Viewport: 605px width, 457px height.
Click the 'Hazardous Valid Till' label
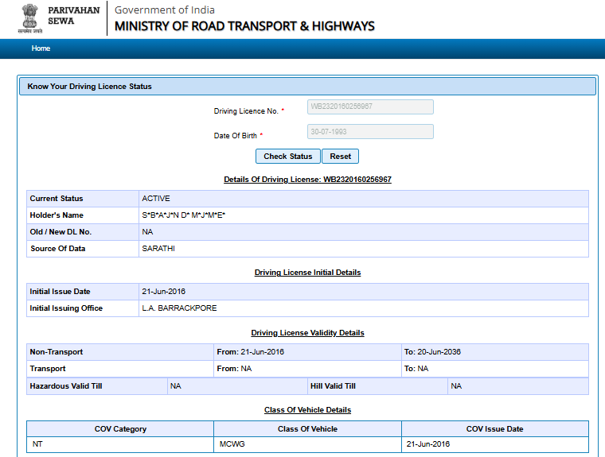[x=66, y=386]
